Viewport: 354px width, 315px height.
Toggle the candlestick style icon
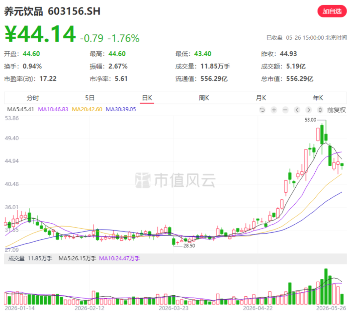tap(320, 110)
